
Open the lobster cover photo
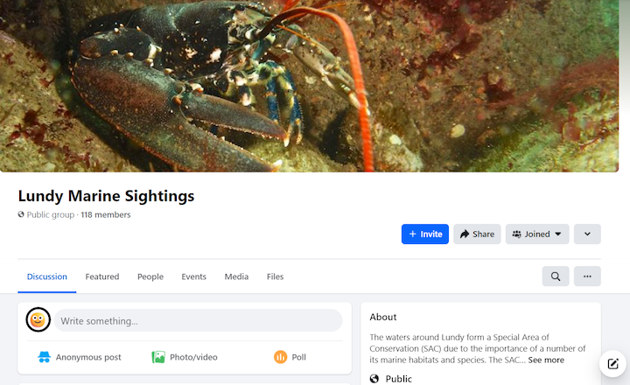(x=315, y=86)
